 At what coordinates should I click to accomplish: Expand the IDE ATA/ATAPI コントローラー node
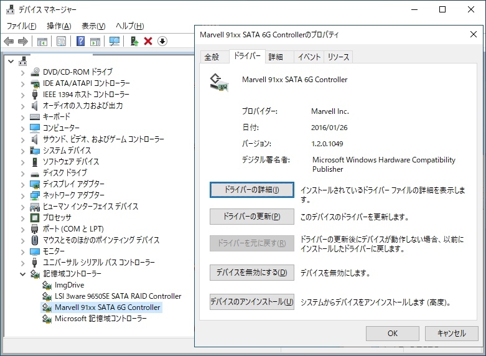coord(22,84)
